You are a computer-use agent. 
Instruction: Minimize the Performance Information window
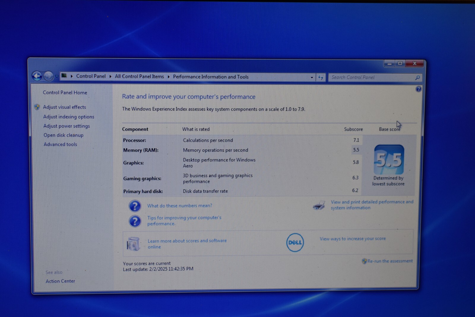tap(390, 64)
